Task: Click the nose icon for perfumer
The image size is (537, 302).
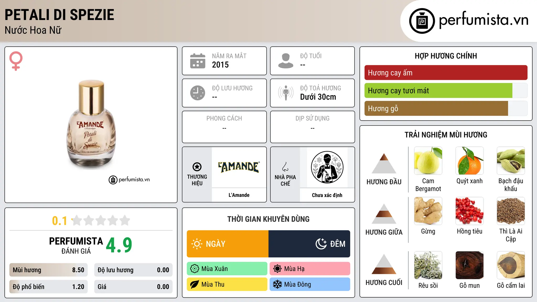Action: pyautogui.click(x=285, y=167)
